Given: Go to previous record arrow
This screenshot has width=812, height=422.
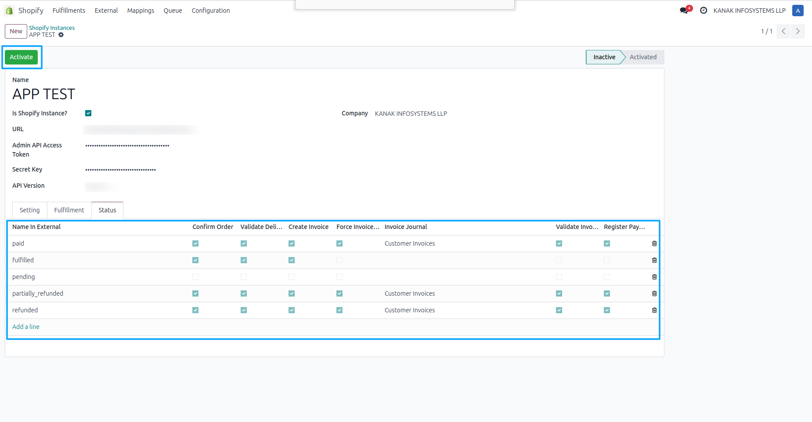Looking at the screenshot, I should (783, 31).
